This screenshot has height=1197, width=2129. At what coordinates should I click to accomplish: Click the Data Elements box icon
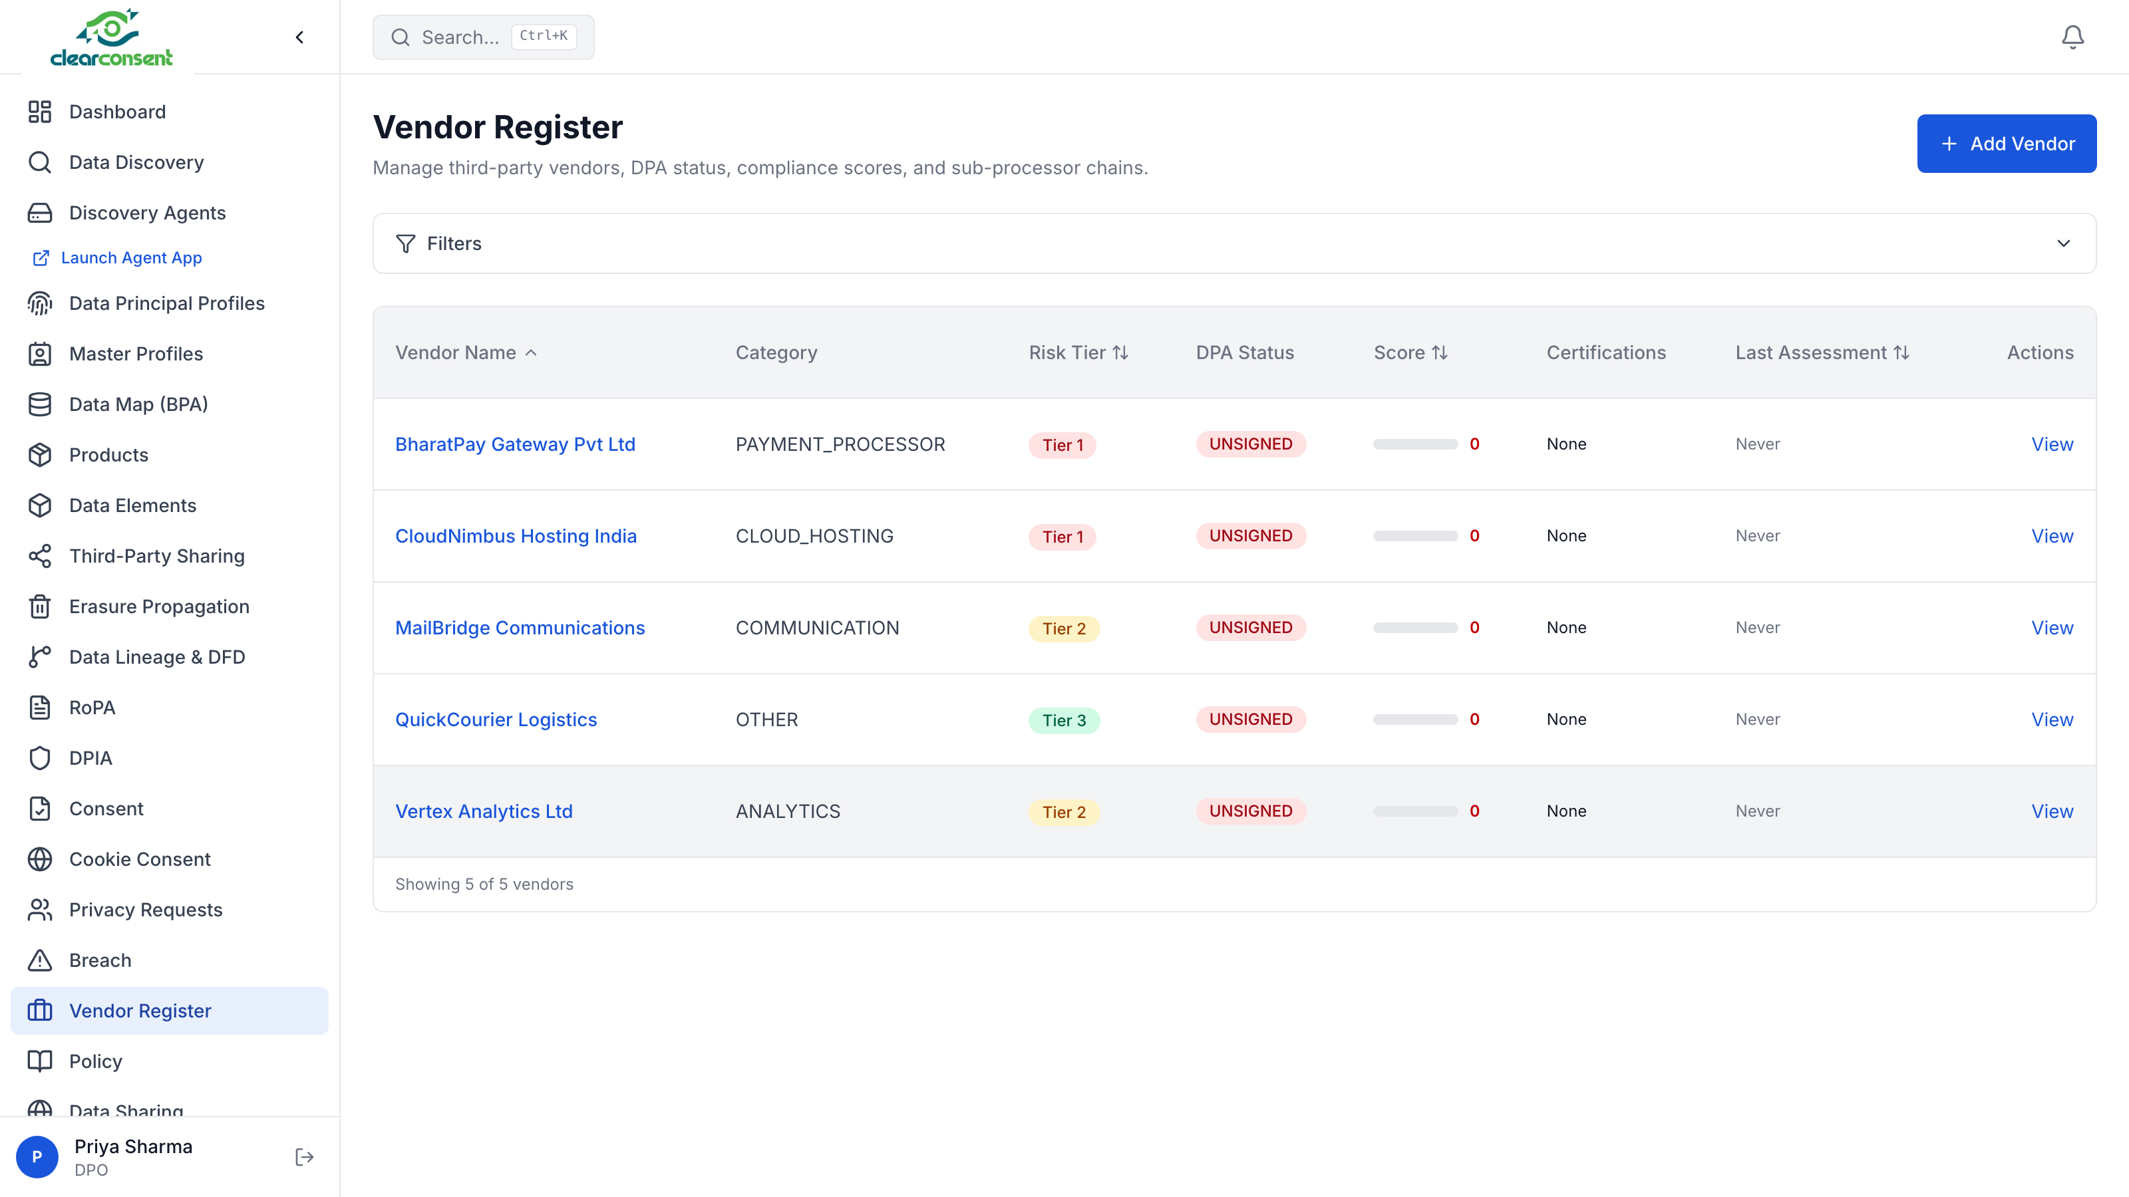[x=40, y=505]
